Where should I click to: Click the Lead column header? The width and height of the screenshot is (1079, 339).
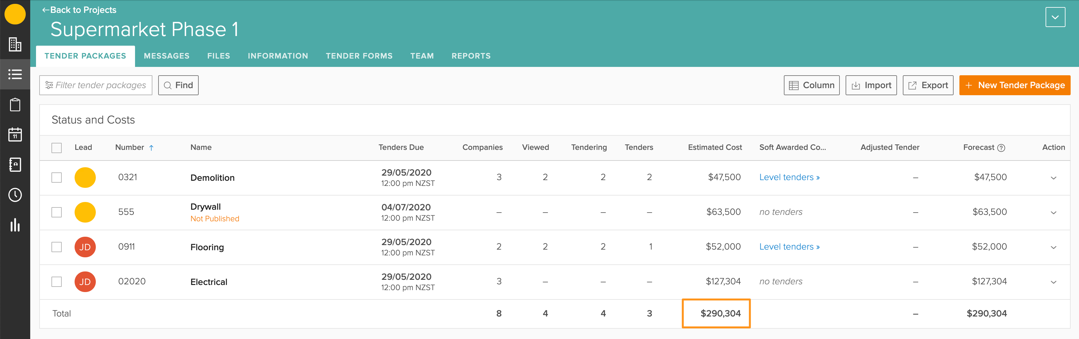coord(83,148)
